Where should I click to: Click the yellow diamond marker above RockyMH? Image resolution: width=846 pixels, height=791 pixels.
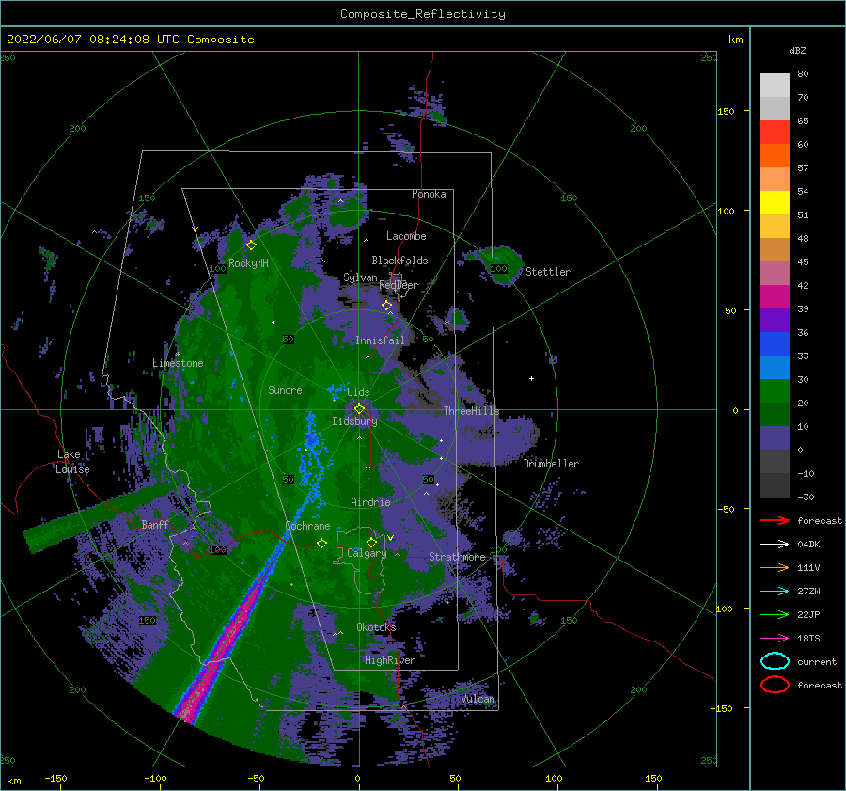(251, 245)
